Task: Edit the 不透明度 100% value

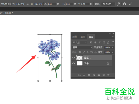Action: point(107,47)
